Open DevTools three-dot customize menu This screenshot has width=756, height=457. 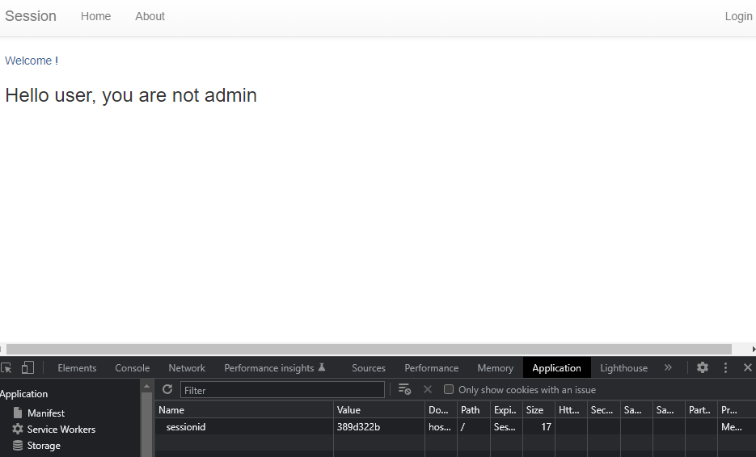[x=725, y=367]
